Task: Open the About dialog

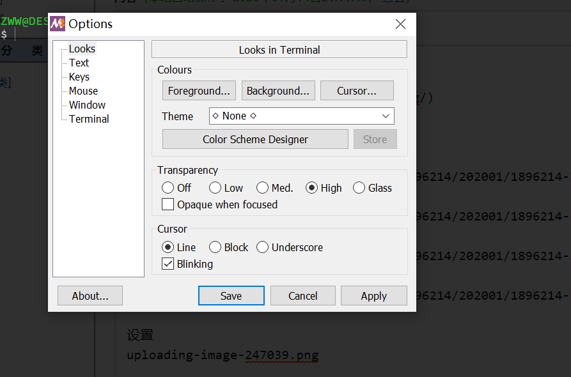Action: pyautogui.click(x=90, y=296)
